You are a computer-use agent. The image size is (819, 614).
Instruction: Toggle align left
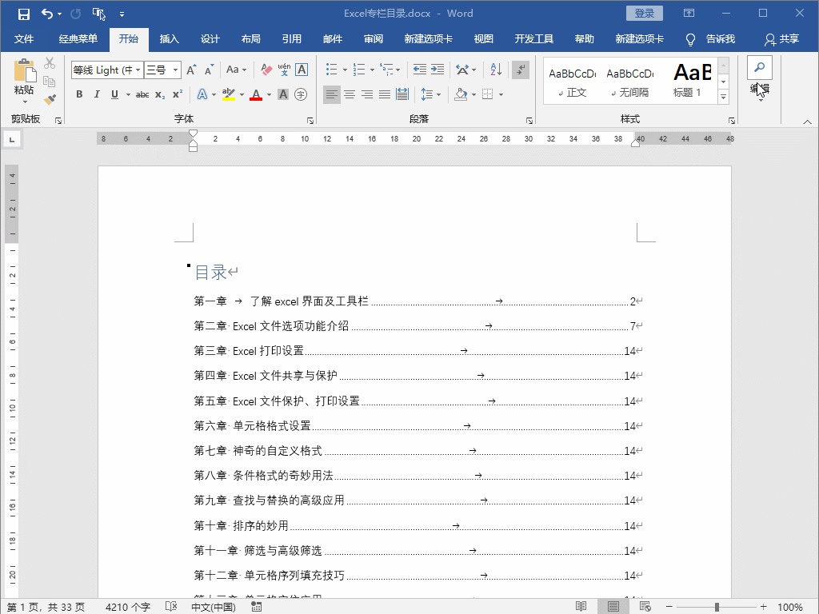pyautogui.click(x=332, y=94)
